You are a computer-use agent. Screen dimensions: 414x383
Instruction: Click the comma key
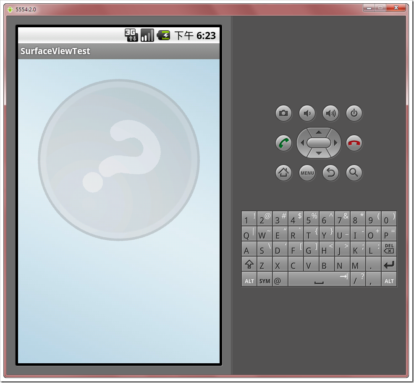coord(373,279)
